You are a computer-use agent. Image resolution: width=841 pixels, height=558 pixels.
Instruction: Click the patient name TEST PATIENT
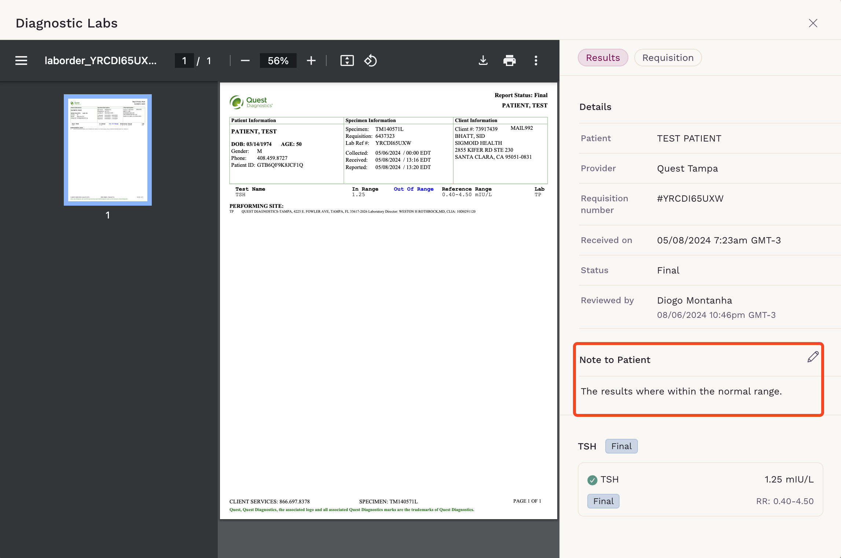[689, 139]
